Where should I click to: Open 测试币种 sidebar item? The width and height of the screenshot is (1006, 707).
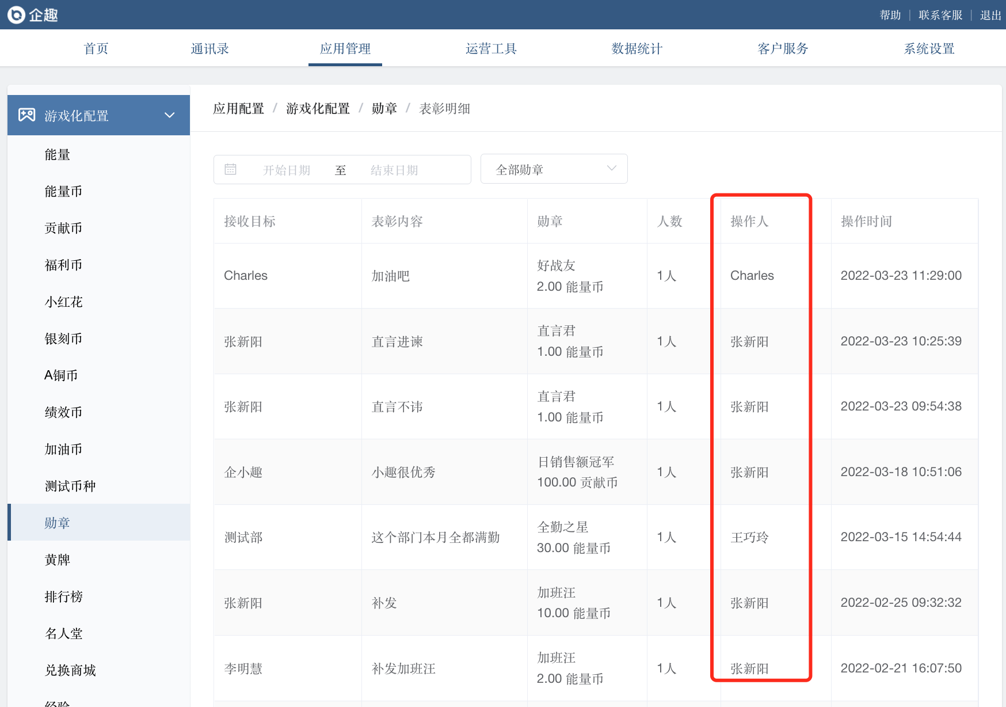(98, 486)
